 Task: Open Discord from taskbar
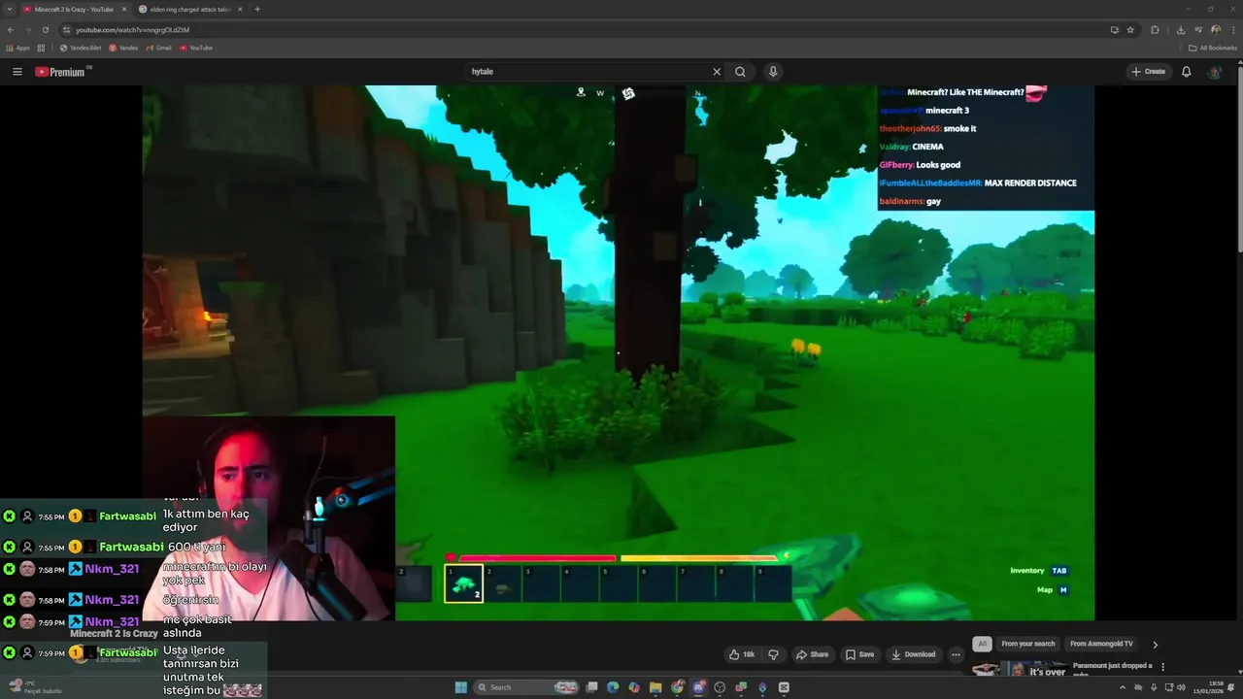[698, 687]
